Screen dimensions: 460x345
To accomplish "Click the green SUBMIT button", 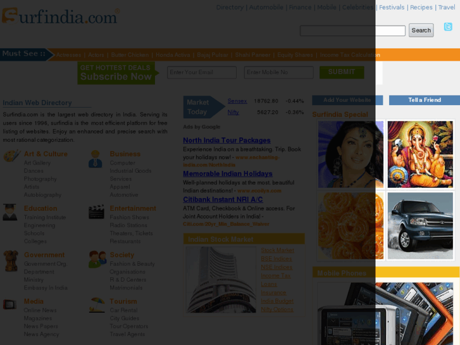I will tap(342, 72).
